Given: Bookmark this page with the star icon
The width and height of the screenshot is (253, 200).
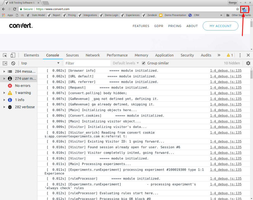Looking at the screenshot, I should click(237, 9).
